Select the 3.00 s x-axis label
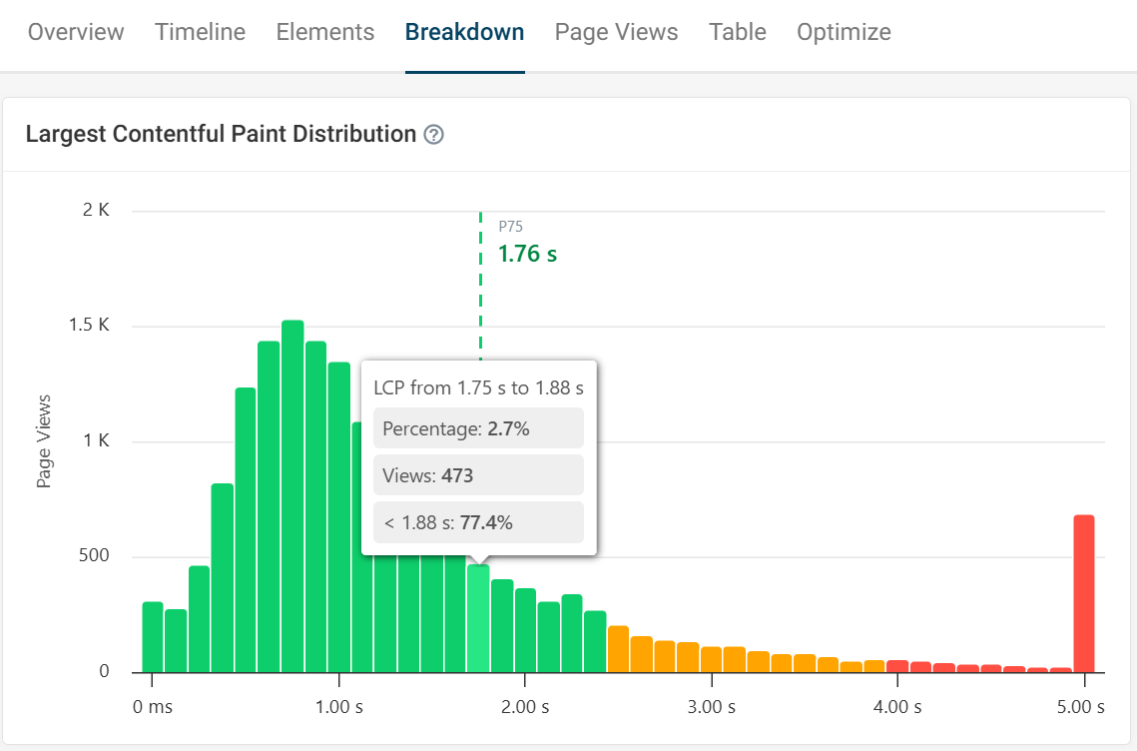The height and width of the screenshot is (751, 1137). click(x=712, y=706)
